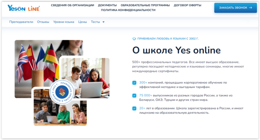The width and height of the screenshot is (260, 140).
Task: Open the ДОКУМЕНТЫ link
Action: [x=107, y=5]
